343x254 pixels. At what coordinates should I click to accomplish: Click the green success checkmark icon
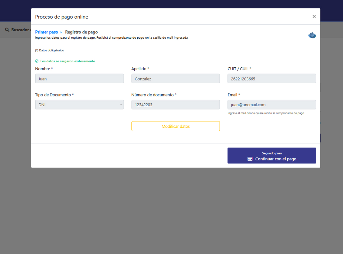[37, 61]
